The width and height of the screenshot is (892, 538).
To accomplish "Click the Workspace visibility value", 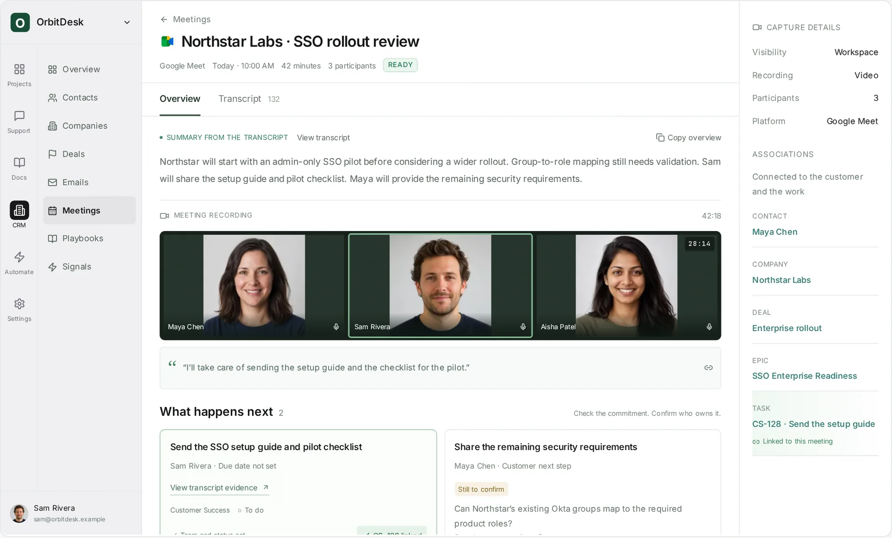I will click(856, 52).
